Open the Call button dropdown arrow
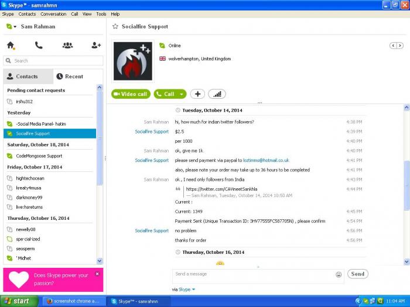This screenshot has width=410, height=307. (x=182, y=94)
